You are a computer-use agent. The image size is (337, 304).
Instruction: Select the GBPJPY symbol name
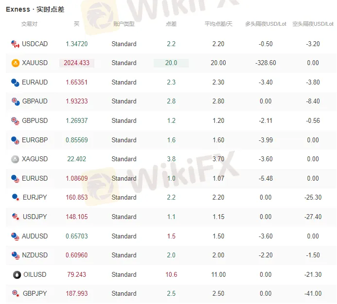35,293
